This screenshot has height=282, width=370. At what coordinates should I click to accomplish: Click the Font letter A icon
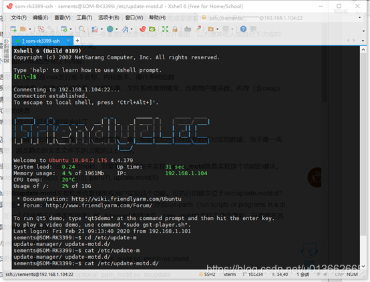click(x=125, y=29)
